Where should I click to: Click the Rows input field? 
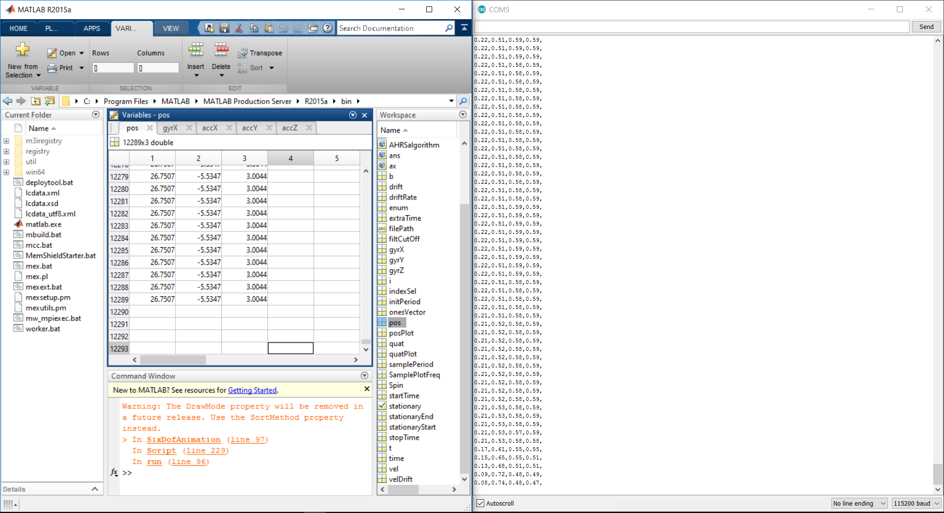coord(113,68)
